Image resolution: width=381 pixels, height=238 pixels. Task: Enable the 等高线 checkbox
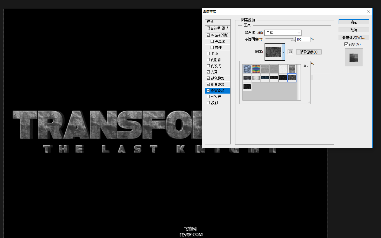212,41
